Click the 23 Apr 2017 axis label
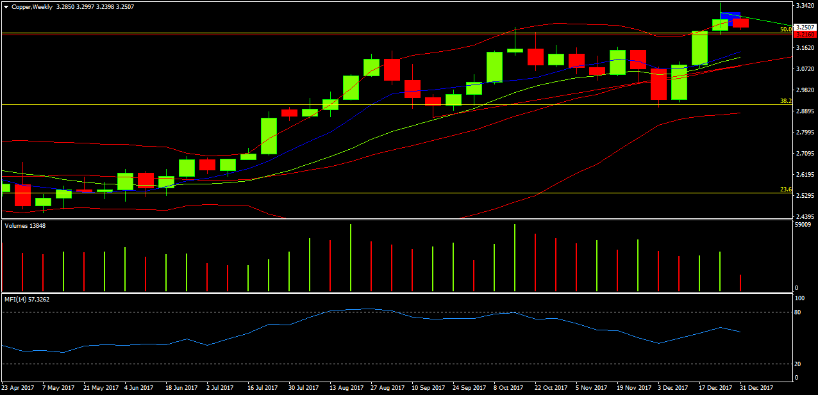 [18, 387]
